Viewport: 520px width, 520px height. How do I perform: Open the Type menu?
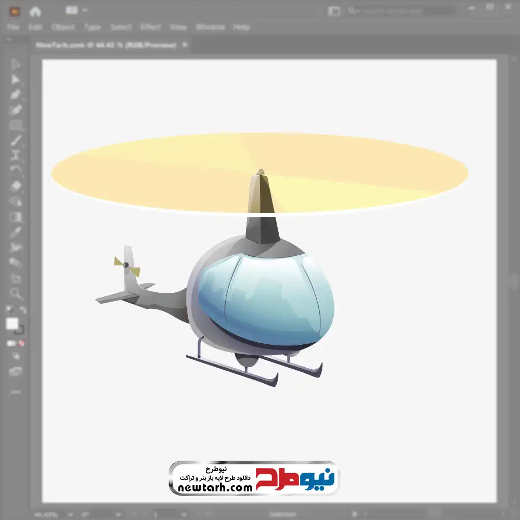(x=92, y=27)
